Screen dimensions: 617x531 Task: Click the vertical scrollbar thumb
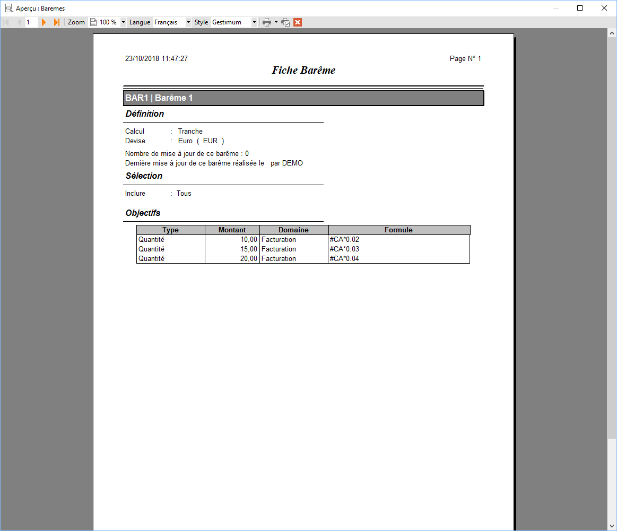[x=612, y=238]
